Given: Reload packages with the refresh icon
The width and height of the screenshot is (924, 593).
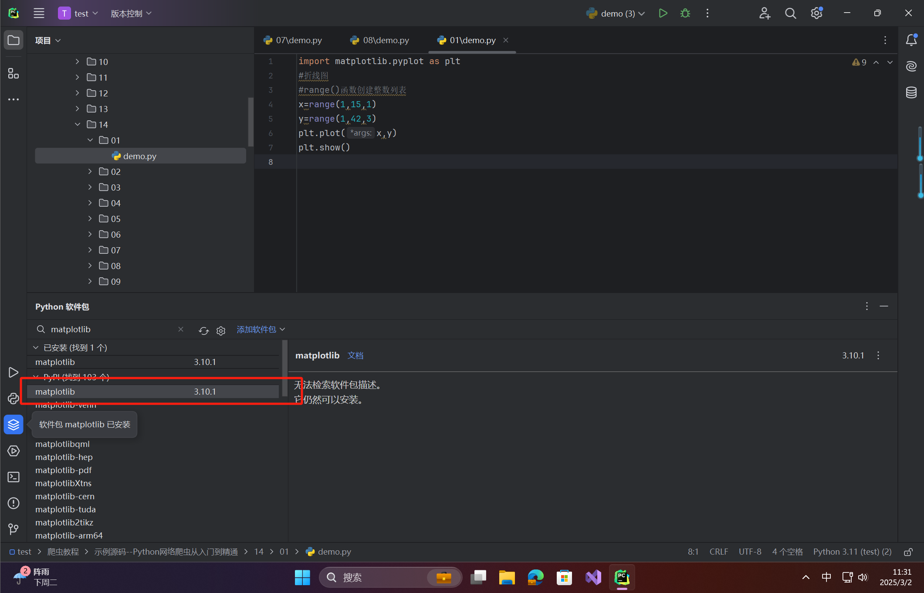Looking at the screenshot, I should click(203, 331).
